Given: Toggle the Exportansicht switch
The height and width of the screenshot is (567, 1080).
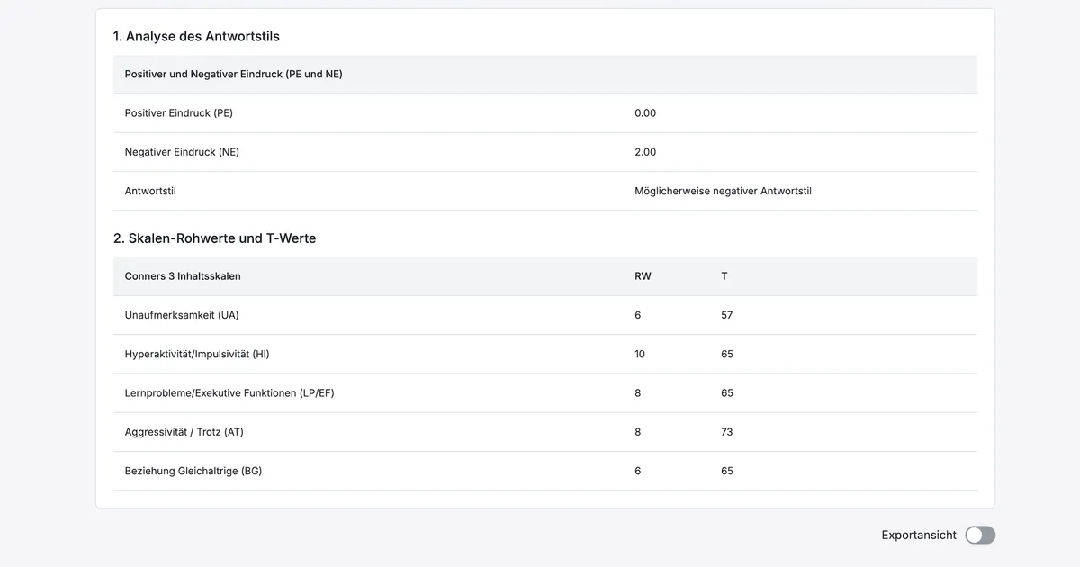Looking at the screenshot, I should [980, 535].
